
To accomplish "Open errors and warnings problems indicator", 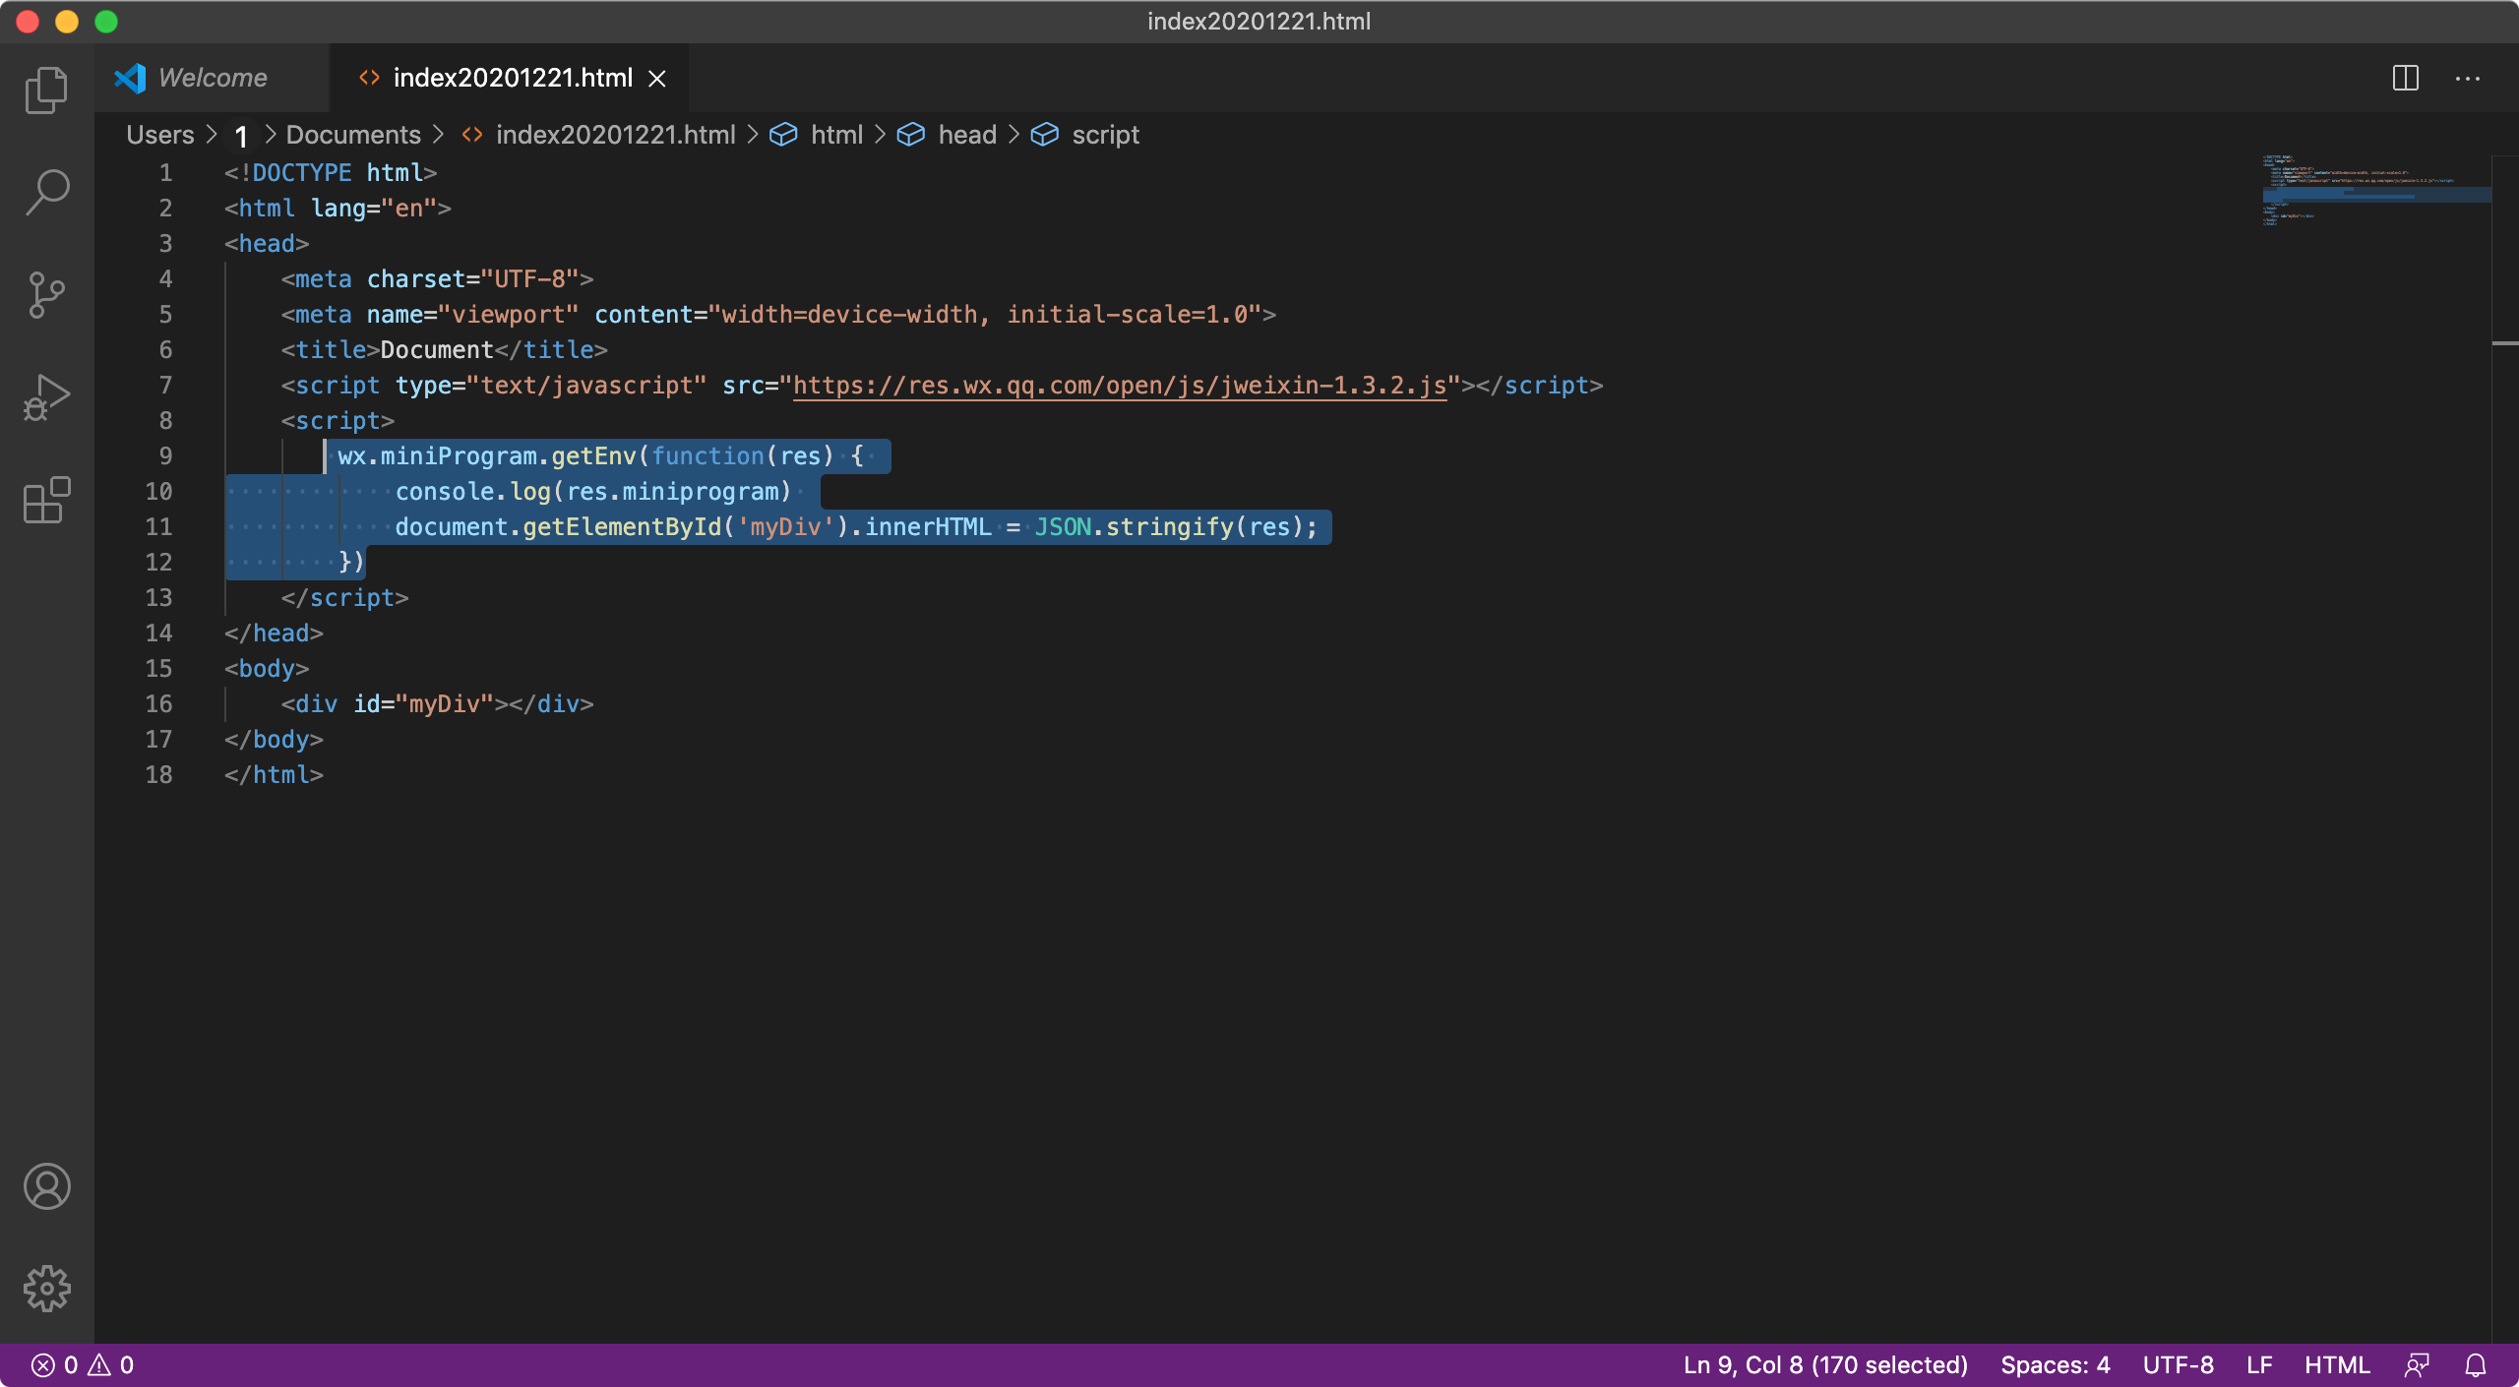I will pos(83,1365).
